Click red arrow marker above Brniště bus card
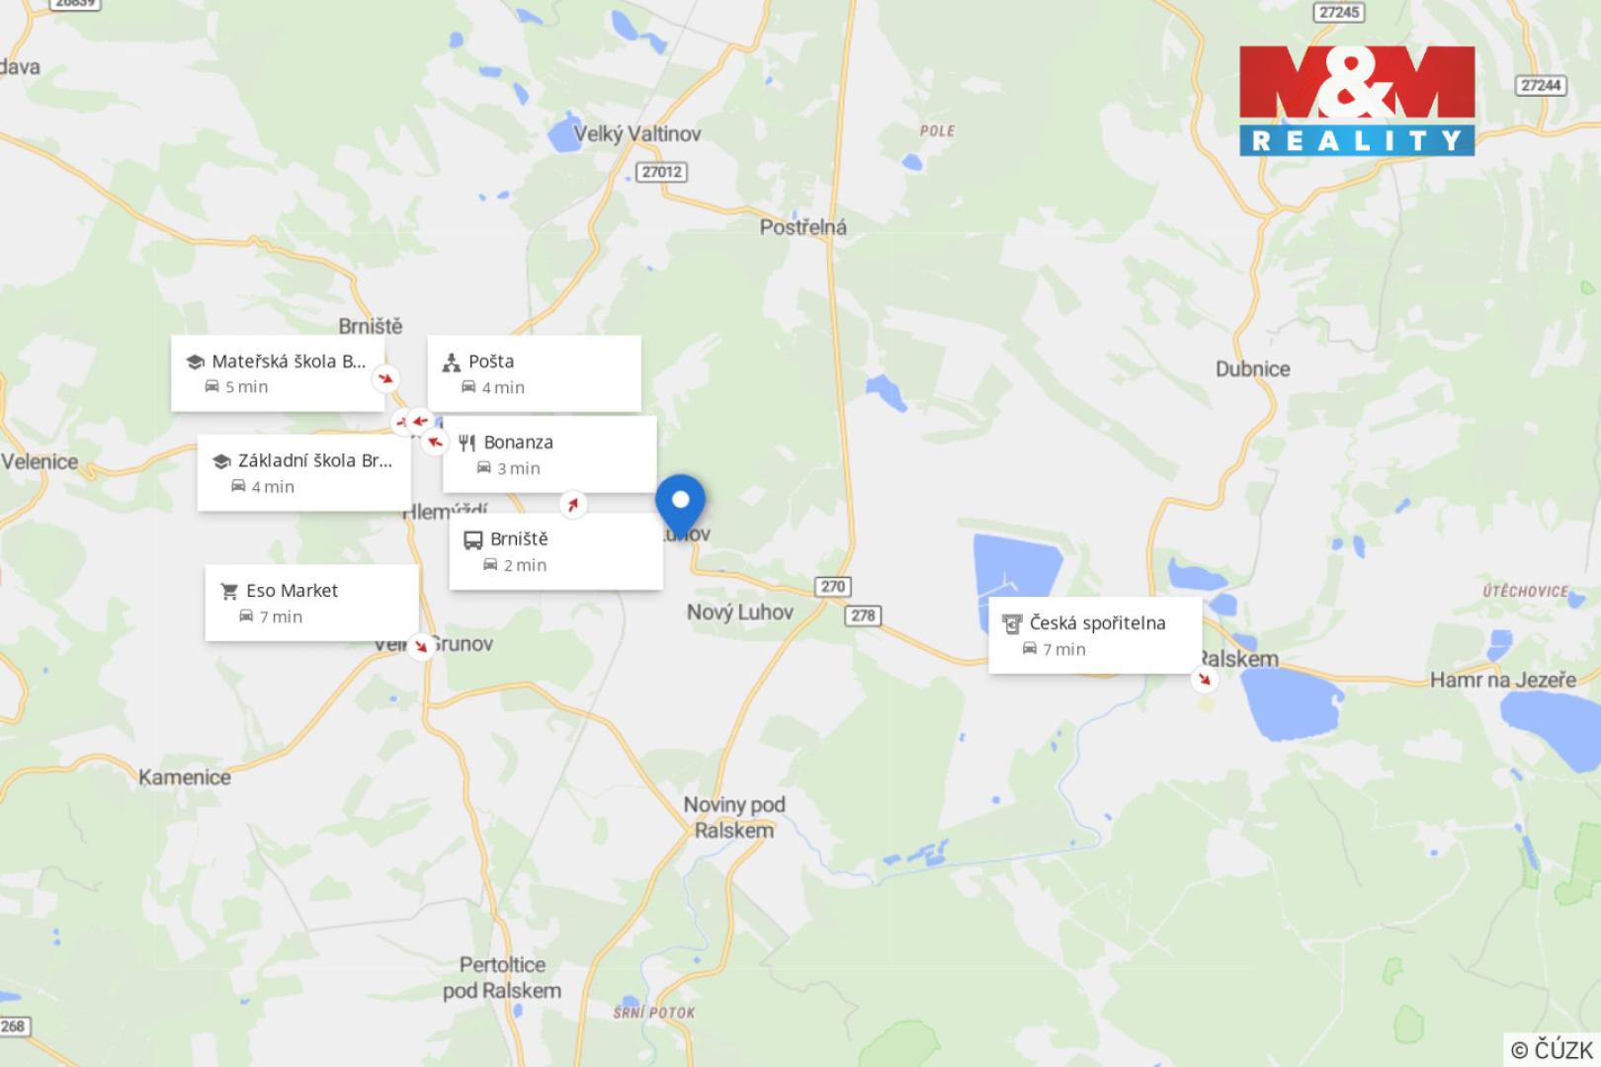Screen dimensions: 1601x1067 point(572,505)
